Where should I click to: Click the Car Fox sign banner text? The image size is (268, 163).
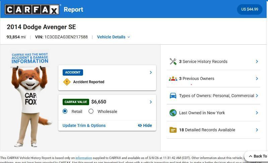30,58
